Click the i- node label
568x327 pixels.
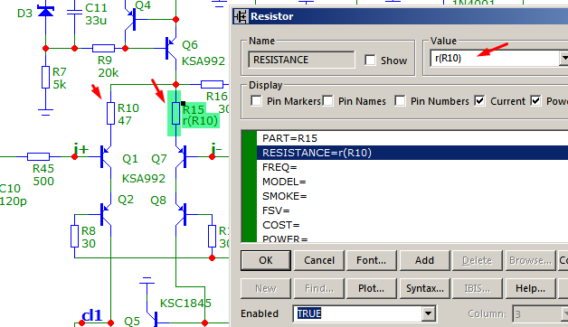[x=216, y=149]
